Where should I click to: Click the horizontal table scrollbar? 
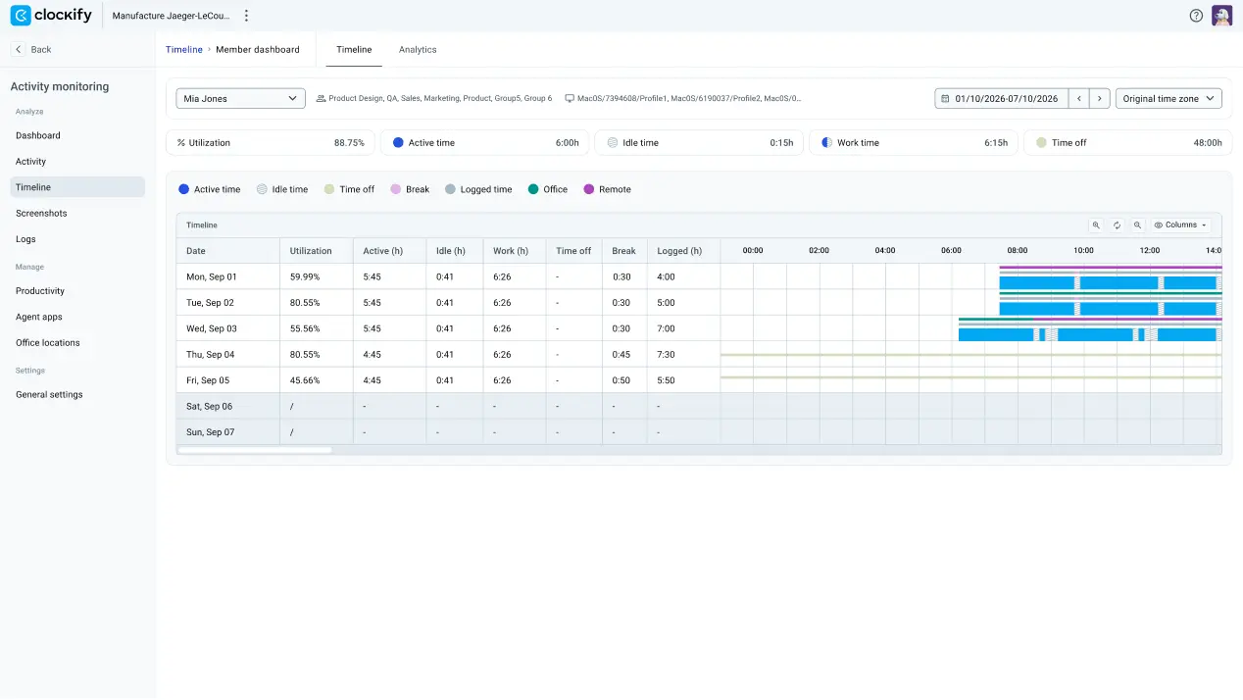point(255,450)
